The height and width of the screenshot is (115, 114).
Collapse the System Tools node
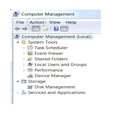(18, 42)
